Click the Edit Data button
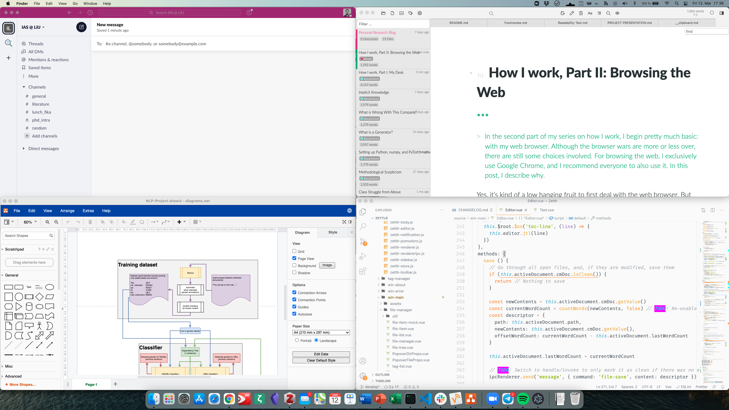 click(321, 354)
